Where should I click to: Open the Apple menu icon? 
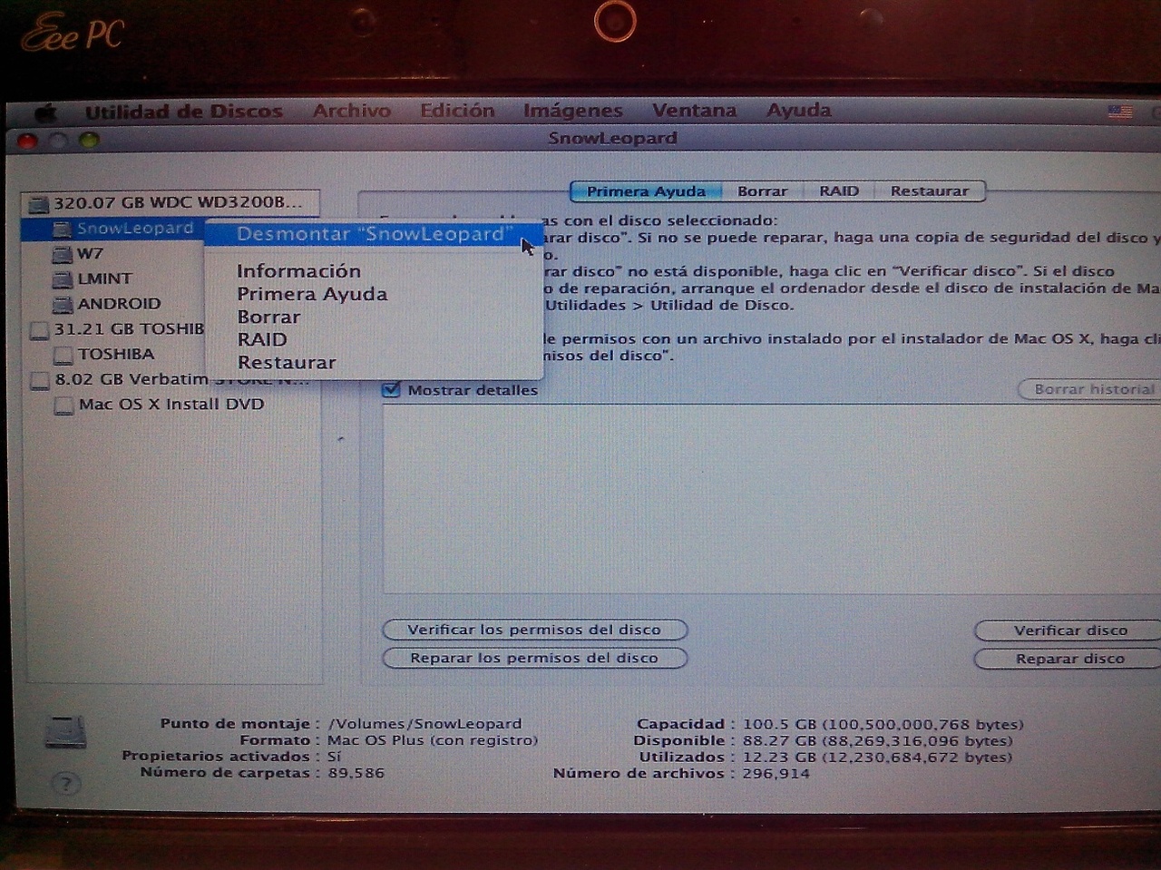click(45, 112)
